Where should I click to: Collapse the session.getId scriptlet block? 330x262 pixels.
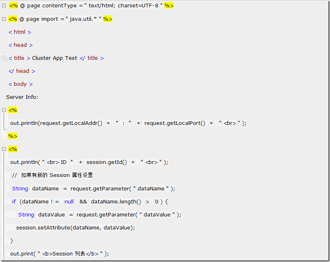click(4, 149)
